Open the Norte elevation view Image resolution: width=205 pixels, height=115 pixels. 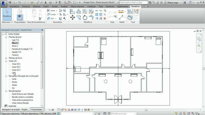(14, 82)
